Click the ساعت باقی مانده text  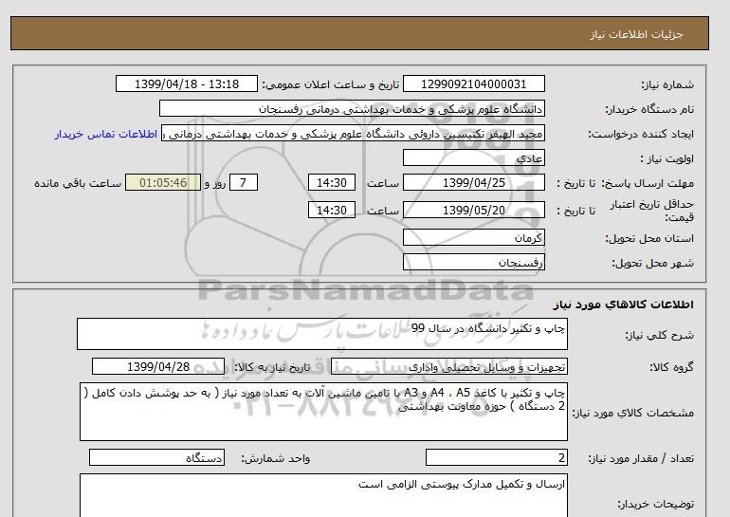78,183
